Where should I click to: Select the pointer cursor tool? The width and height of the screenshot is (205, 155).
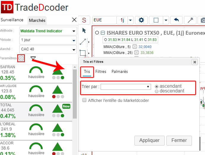pyautogui.click(x=84, y=31)
